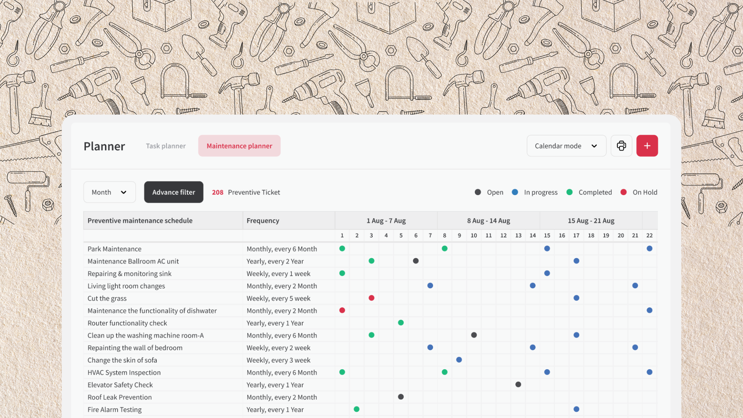
Task: Click Preventive maintenance schedule column header
Action: tap(163, 221)
